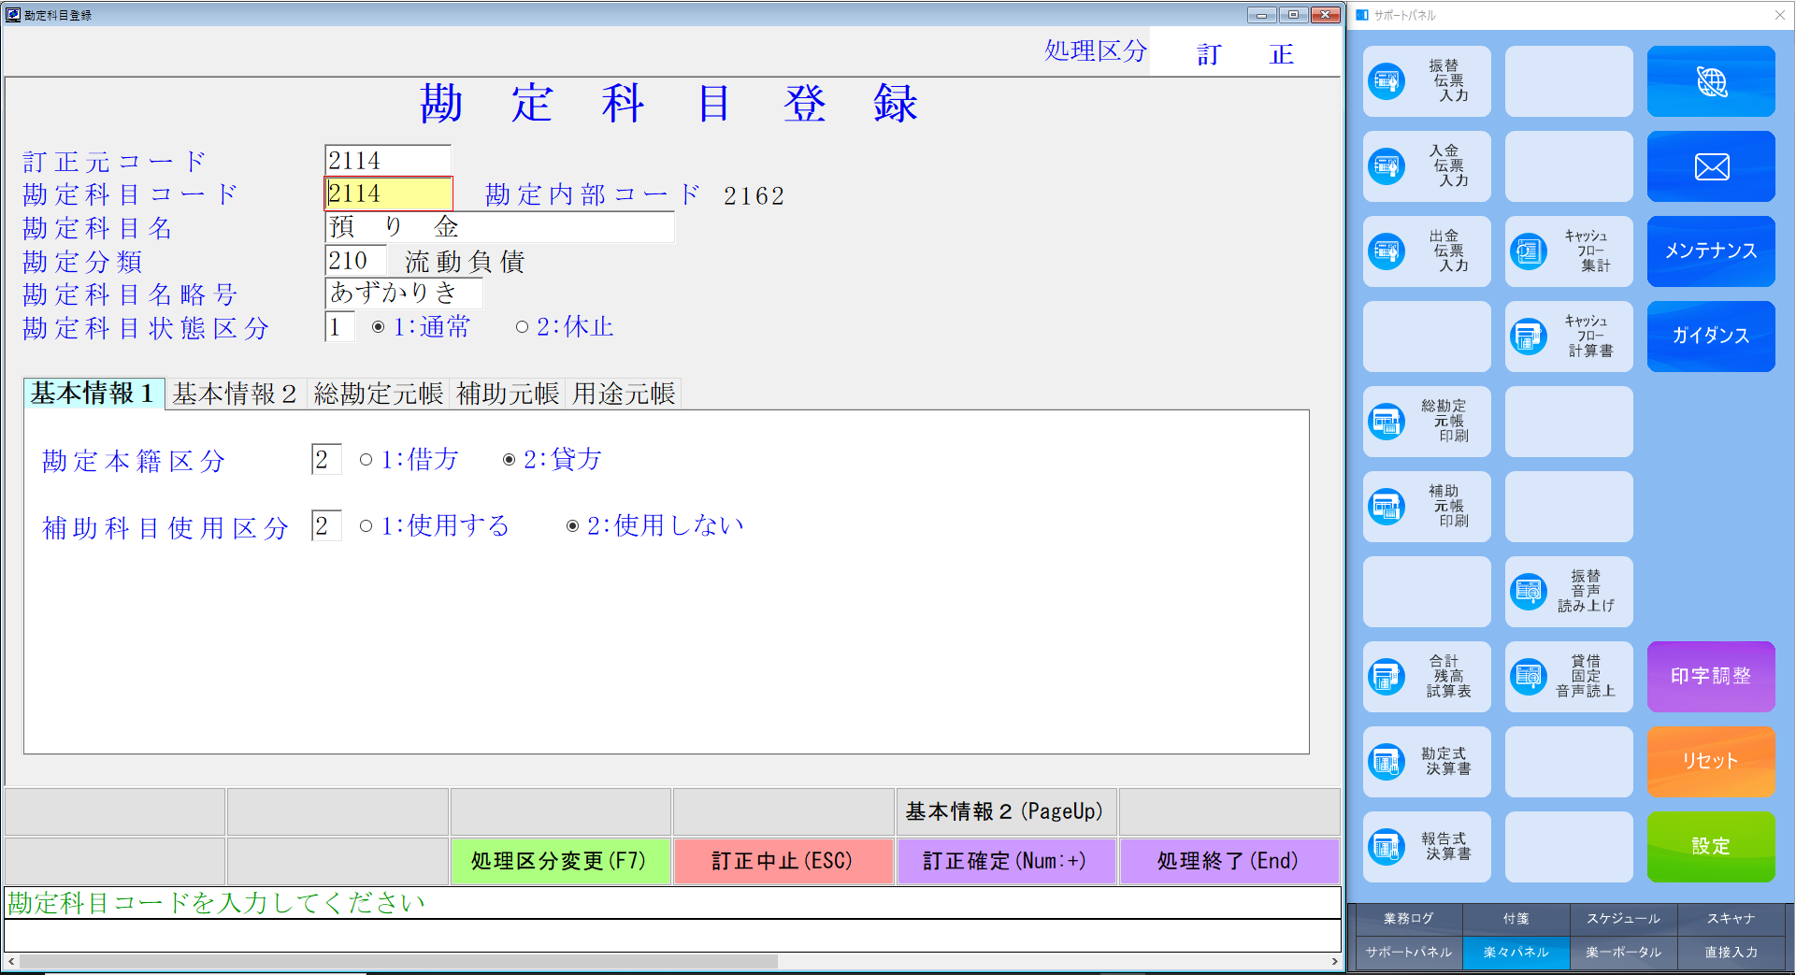1796x975 pixels.
Task: Click the yellow 勘定科目コード field
Action: tap(388, 194)
